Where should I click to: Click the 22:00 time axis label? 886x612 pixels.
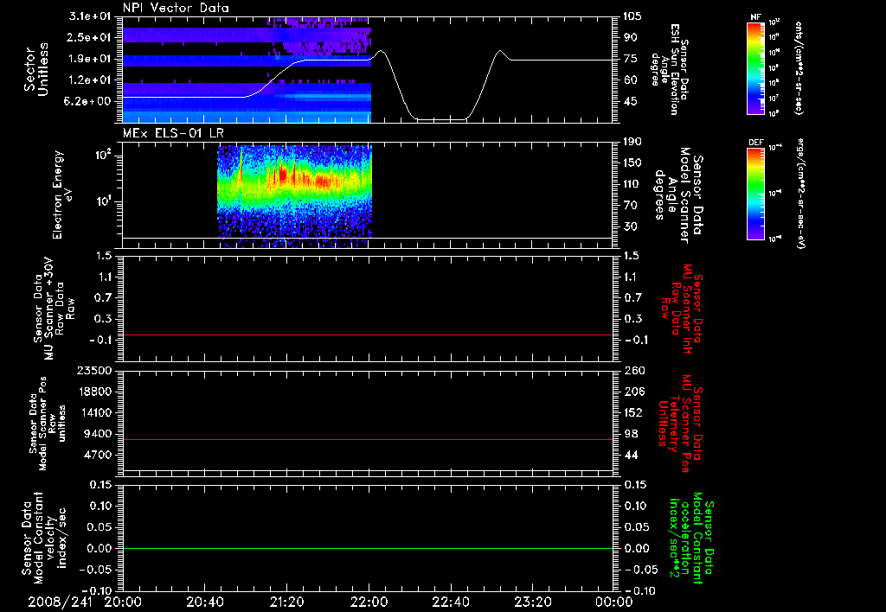(369, 602)
